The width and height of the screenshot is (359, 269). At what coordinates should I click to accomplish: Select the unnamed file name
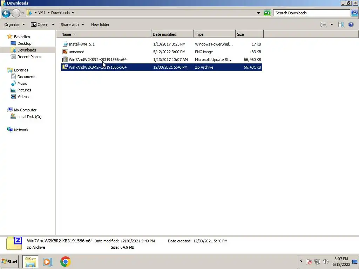76,52
